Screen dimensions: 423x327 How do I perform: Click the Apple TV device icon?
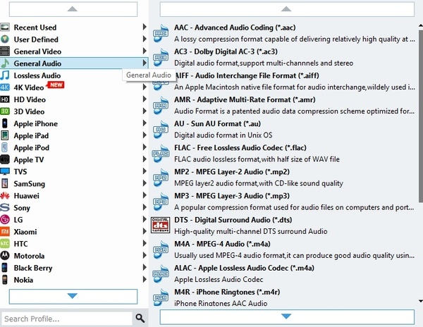click(6, 160)
